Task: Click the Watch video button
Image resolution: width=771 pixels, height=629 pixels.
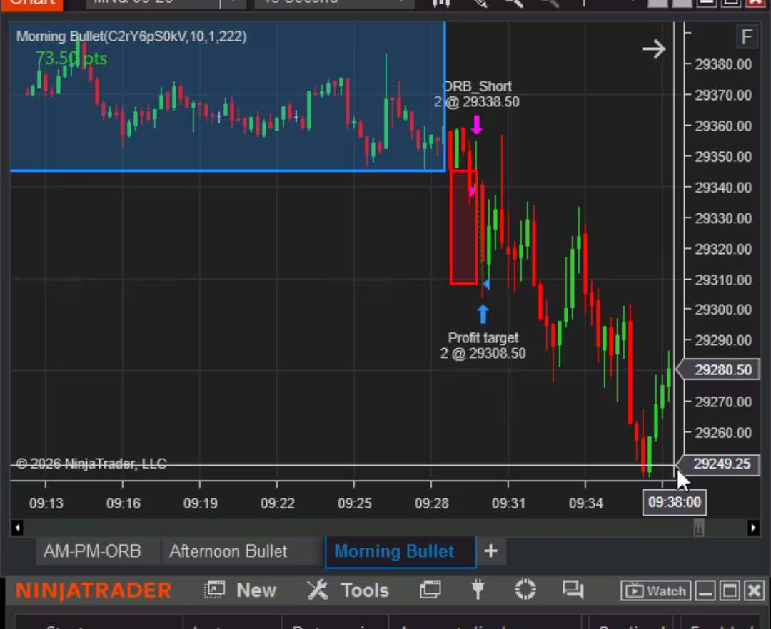Action: (656, 590)
